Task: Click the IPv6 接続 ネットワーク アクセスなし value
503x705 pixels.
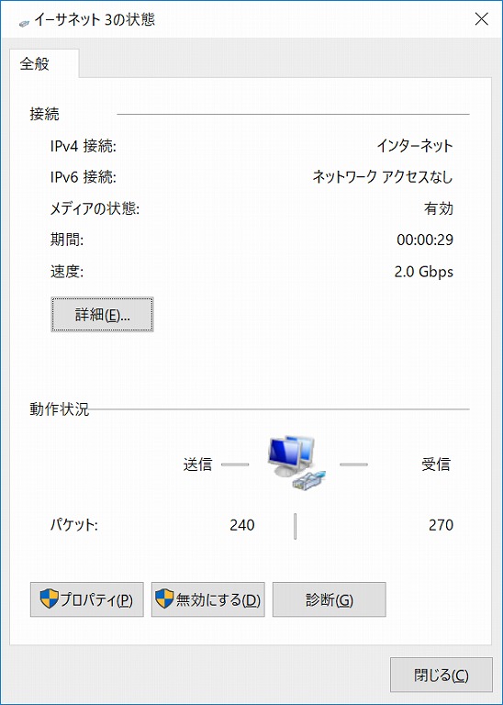Action: 383,177
